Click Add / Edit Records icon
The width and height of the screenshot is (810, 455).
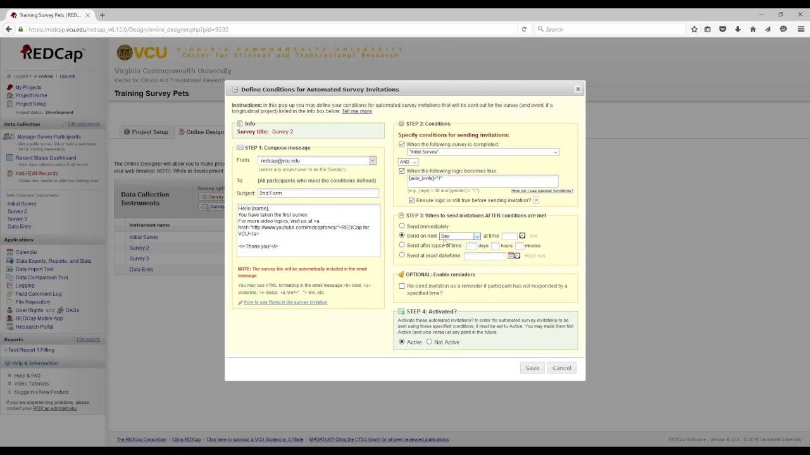[9, 173]
